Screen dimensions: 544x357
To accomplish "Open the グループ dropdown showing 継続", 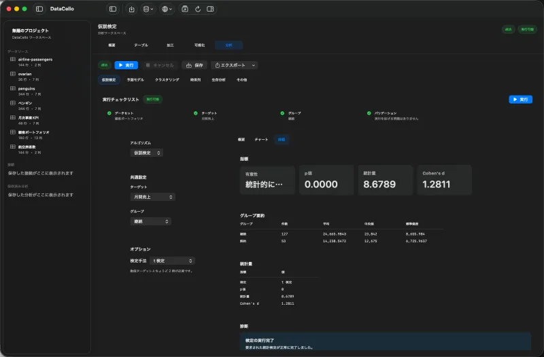I will [150, 221].
